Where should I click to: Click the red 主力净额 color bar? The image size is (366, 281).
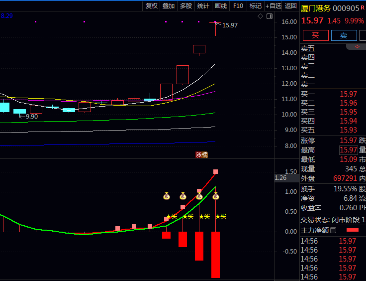352,230
